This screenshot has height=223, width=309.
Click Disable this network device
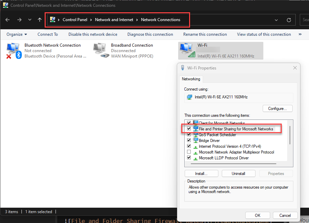[93, 34]
